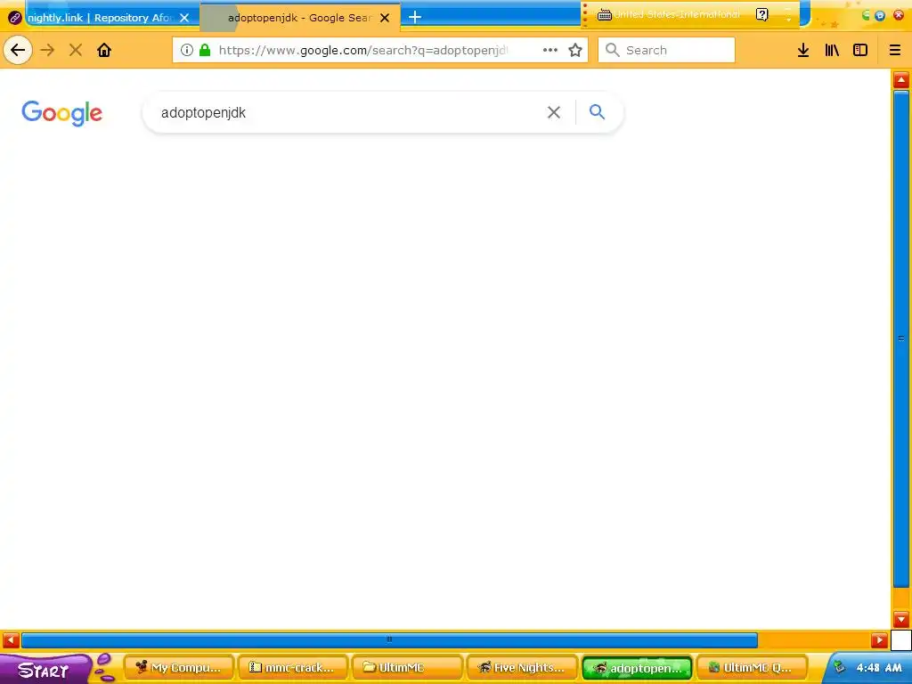
Task: Click the Google query text field
Action: click(x=349, y=112)
